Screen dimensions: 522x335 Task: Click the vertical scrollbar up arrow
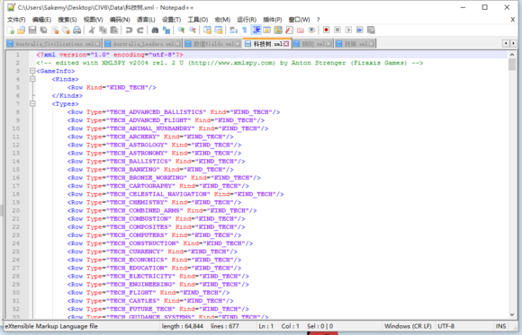[512, 55]
